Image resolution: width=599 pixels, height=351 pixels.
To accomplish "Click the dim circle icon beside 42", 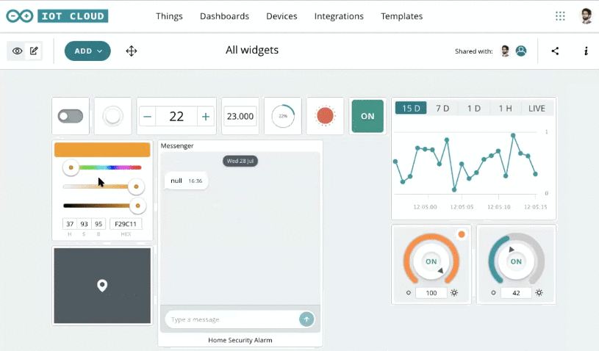I will pyautogui.click(x=493, y=293).
